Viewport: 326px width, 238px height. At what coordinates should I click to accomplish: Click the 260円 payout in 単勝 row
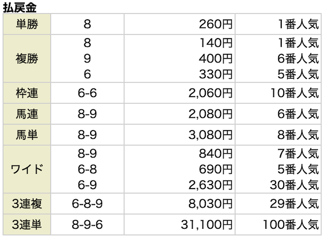(x=215, y=24)
